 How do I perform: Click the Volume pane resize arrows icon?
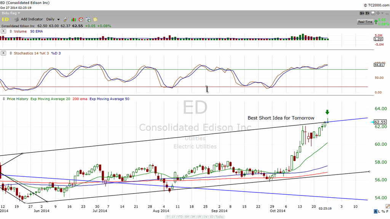tap(11, 31)
